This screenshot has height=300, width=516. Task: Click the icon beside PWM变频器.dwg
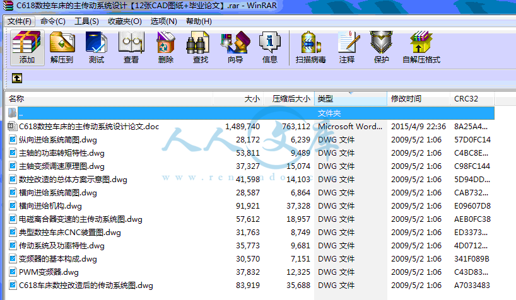[13, 272]
